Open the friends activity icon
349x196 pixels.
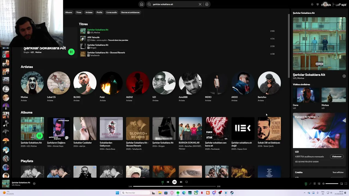tap(318, 4)
